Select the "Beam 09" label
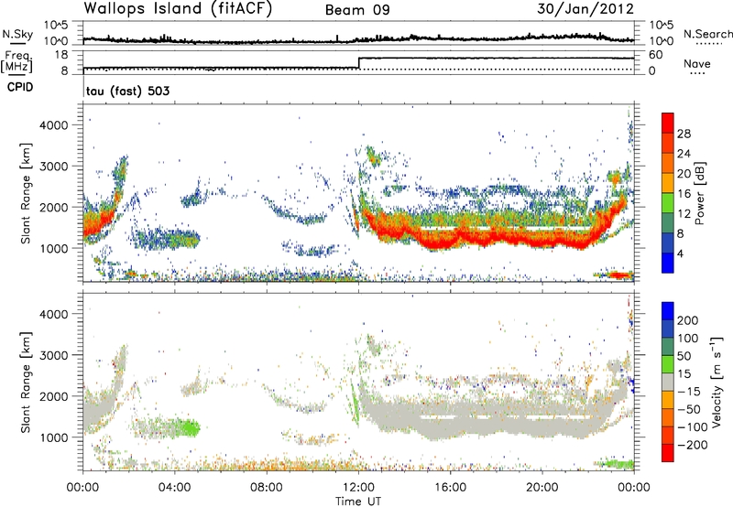The image size is (733, 507). tap(357, 10)
